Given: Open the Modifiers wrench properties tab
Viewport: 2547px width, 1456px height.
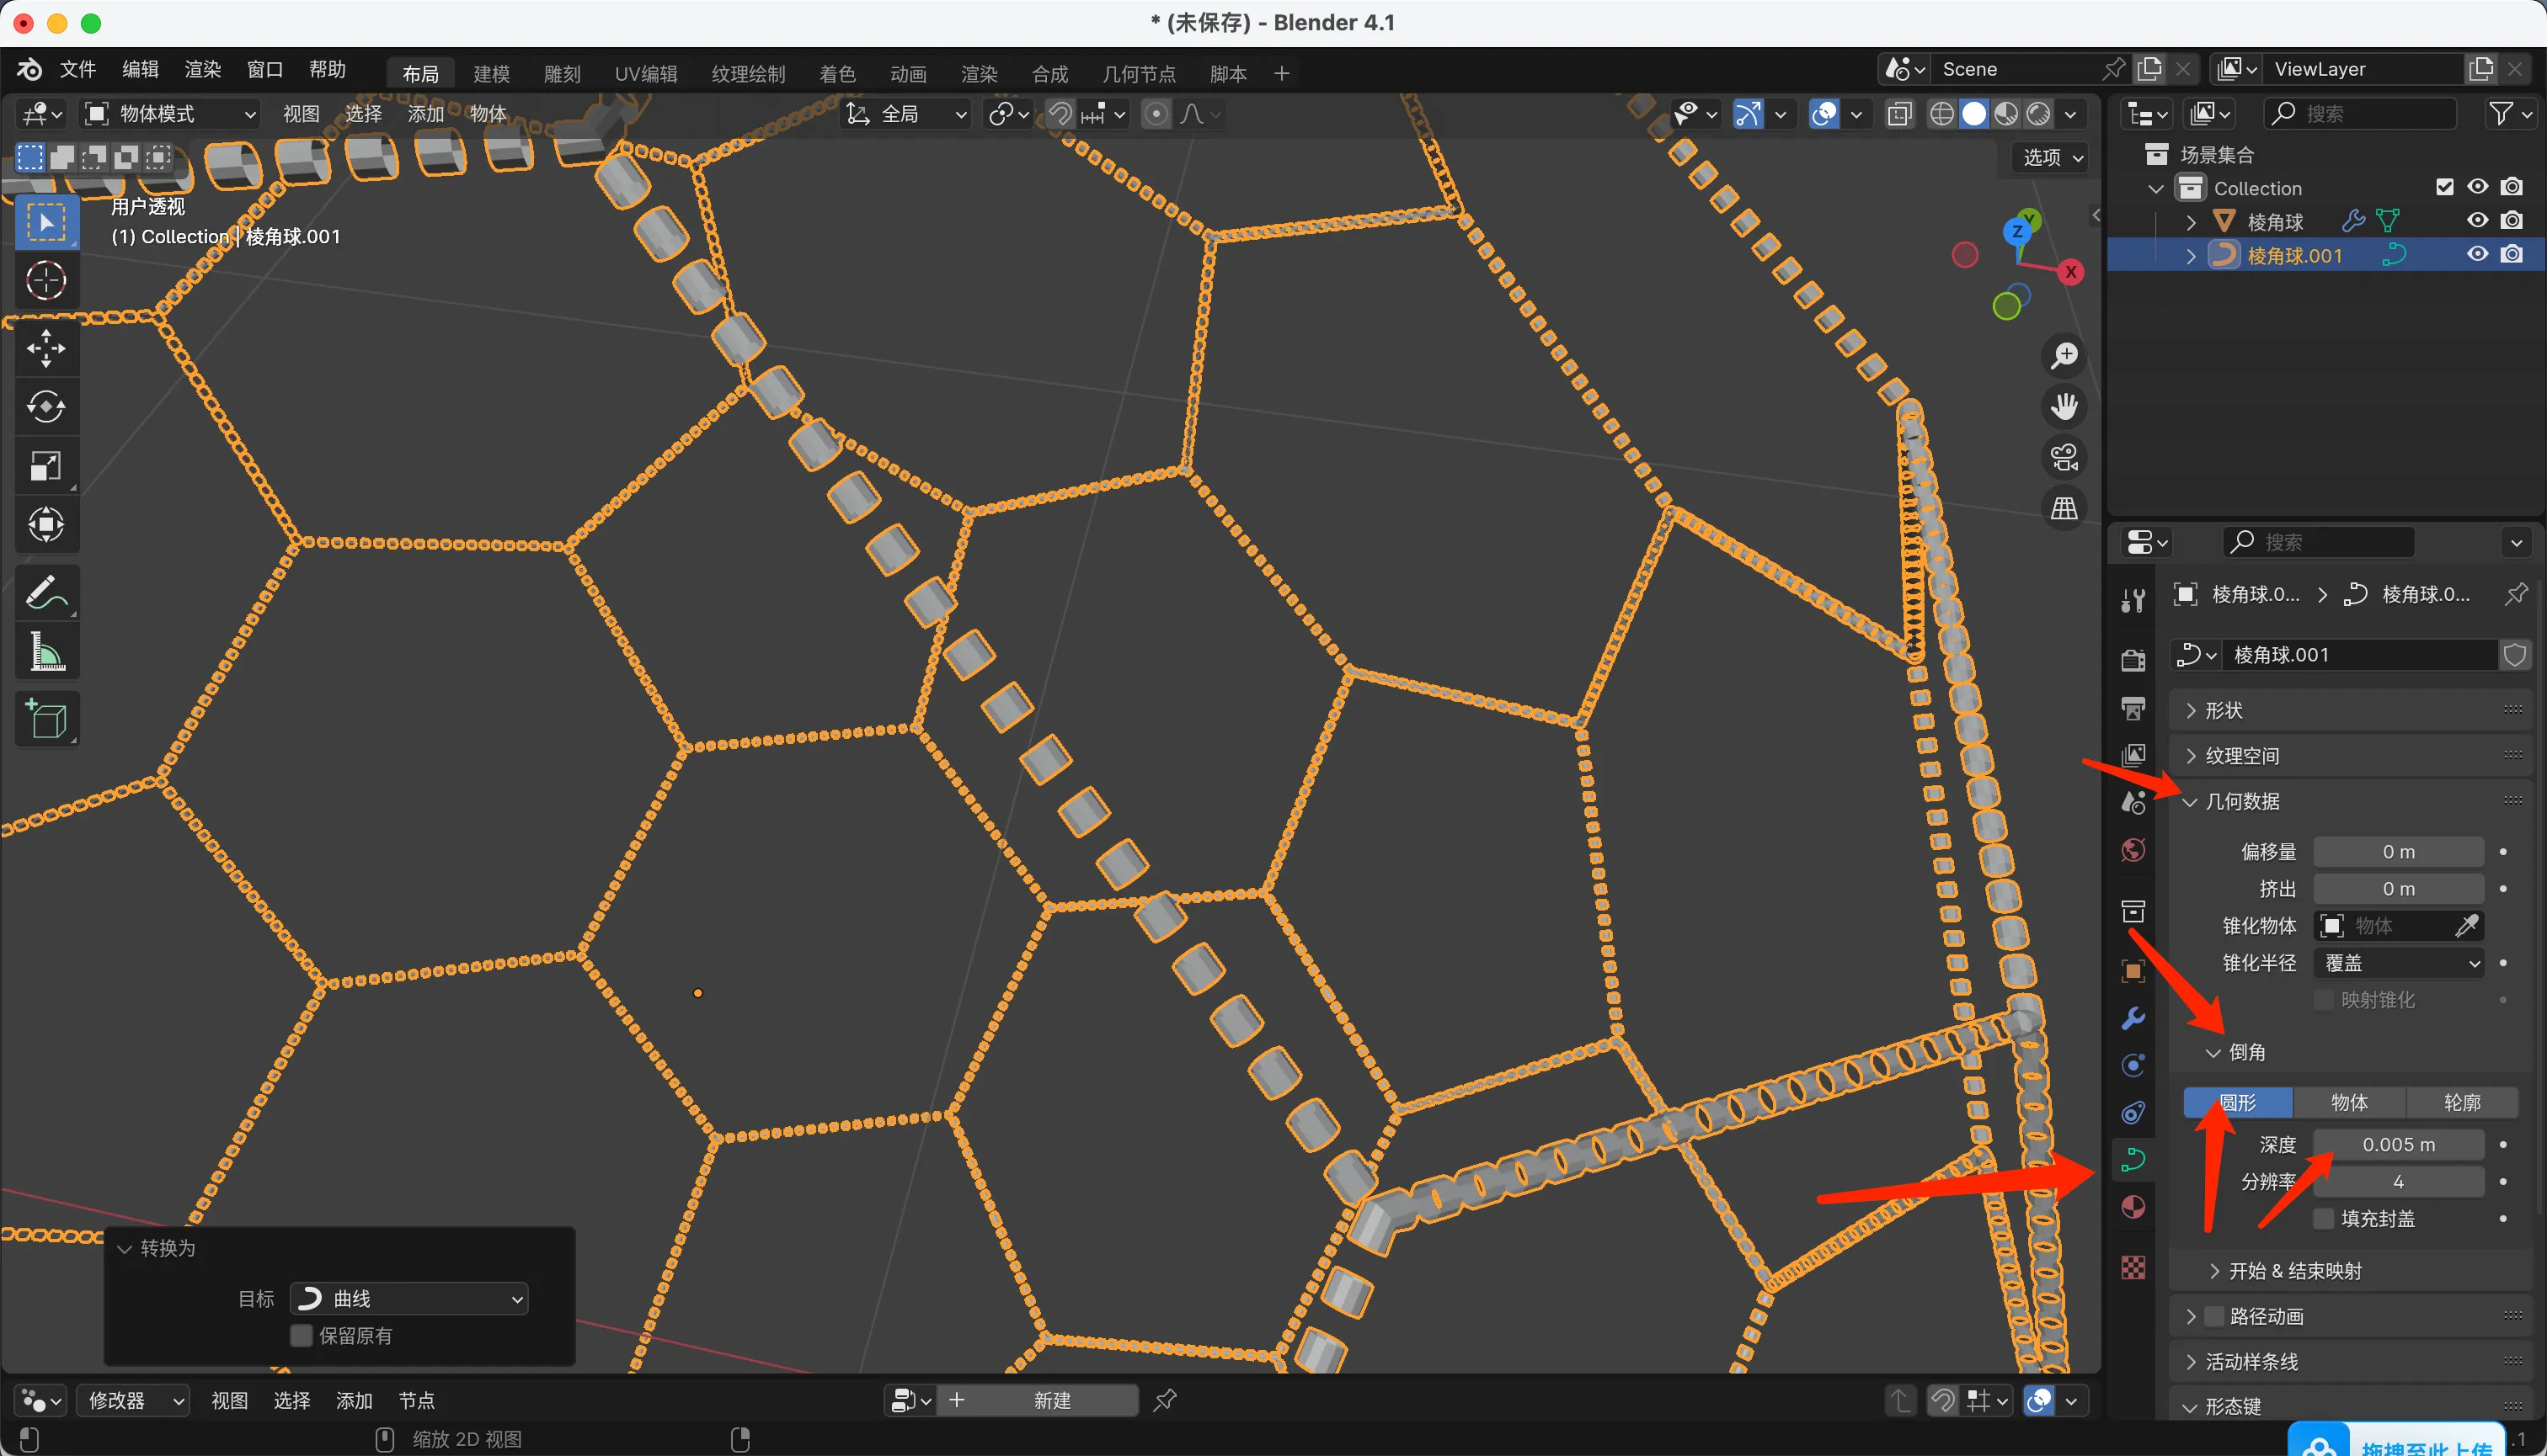Looking at the screenshot, I should 2133,1019.
